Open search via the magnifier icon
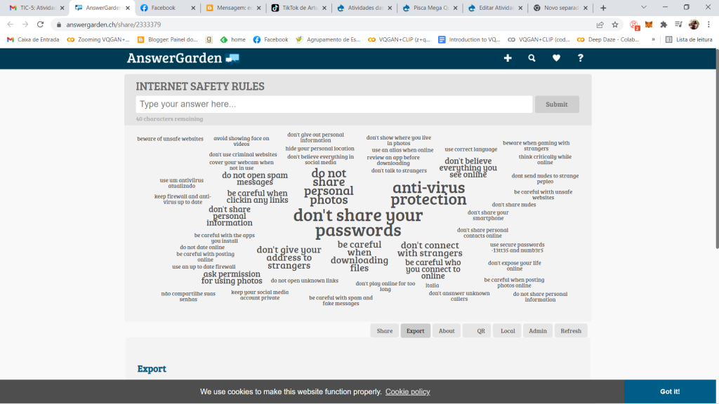 [532, 58]
